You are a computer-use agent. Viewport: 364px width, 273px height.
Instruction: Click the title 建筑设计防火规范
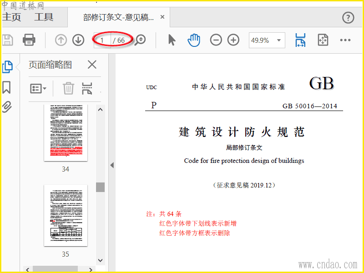pyautogui.click(x=242, y=132)
